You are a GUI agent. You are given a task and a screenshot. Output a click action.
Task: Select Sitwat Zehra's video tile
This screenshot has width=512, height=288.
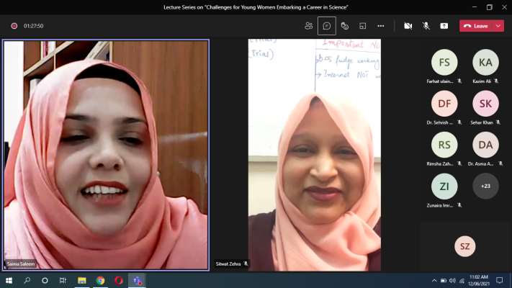315,155
